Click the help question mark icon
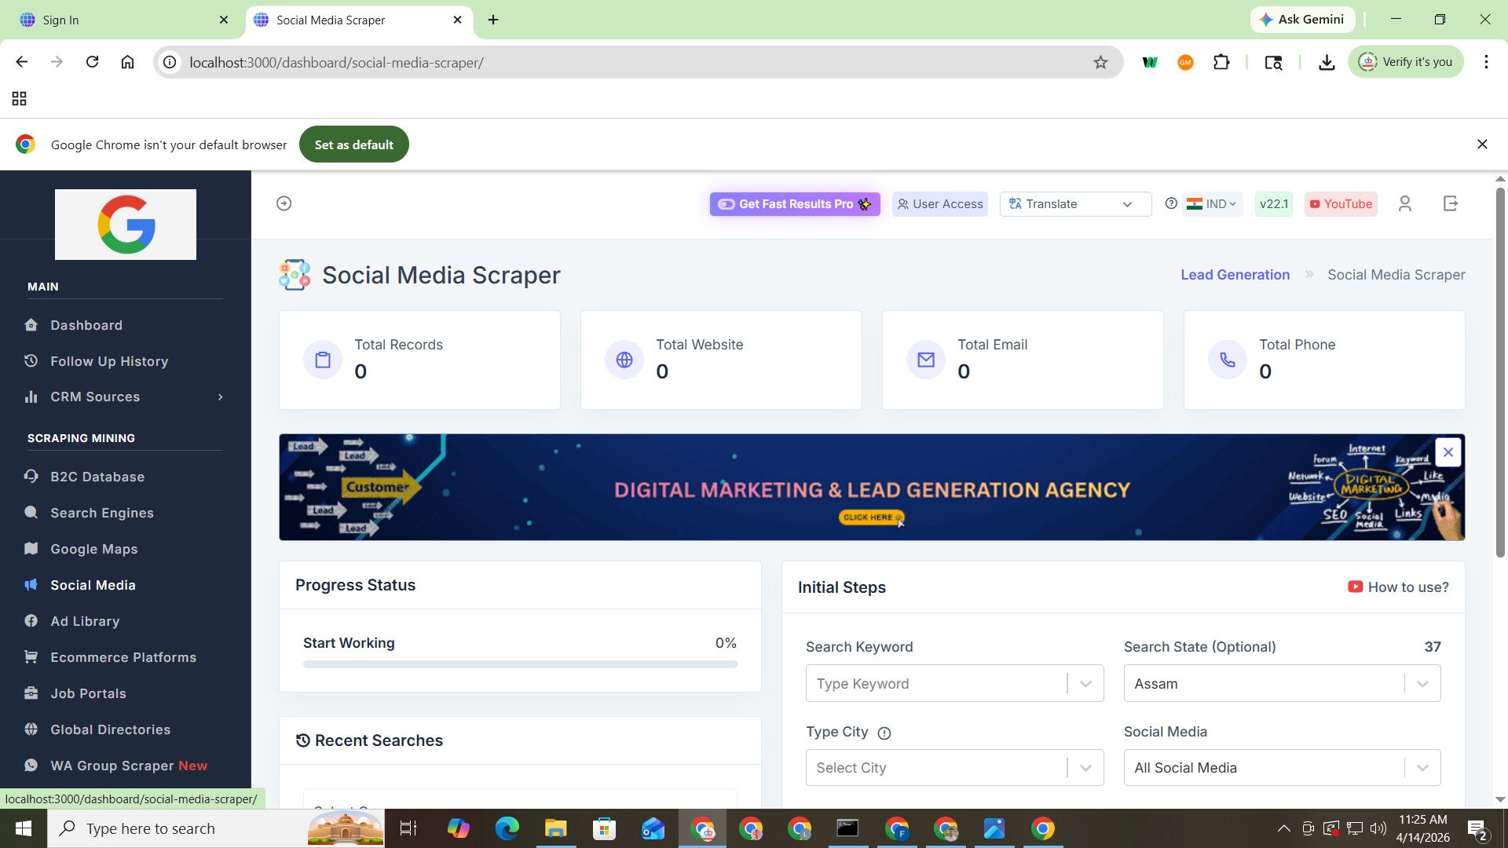The width and height of the screenshot is (1508, 848). (x=1171, y=203)
